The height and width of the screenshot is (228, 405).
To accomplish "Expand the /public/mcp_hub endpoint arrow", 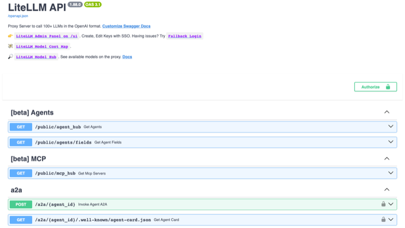I will tap(391, 173).
